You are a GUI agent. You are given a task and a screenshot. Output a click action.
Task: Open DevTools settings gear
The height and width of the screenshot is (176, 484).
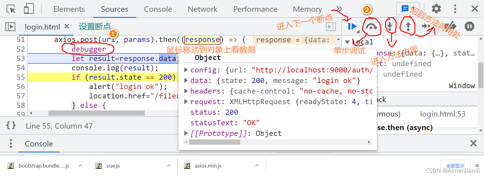pos(436,9)
